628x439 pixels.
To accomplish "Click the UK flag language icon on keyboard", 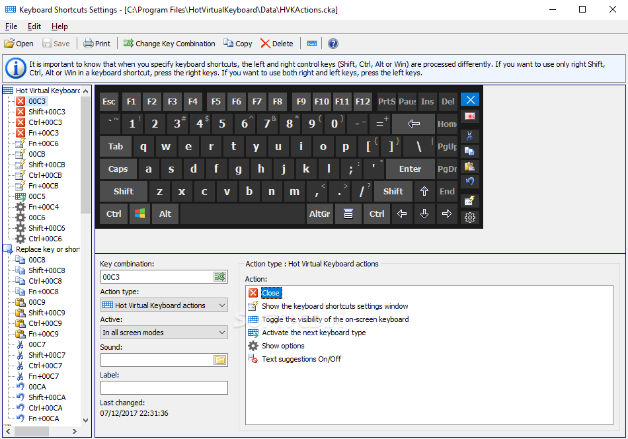I will [470, 116].
